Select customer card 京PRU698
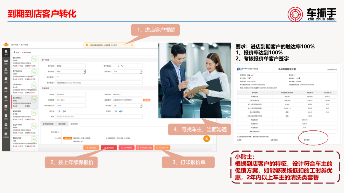 point(25,75)
